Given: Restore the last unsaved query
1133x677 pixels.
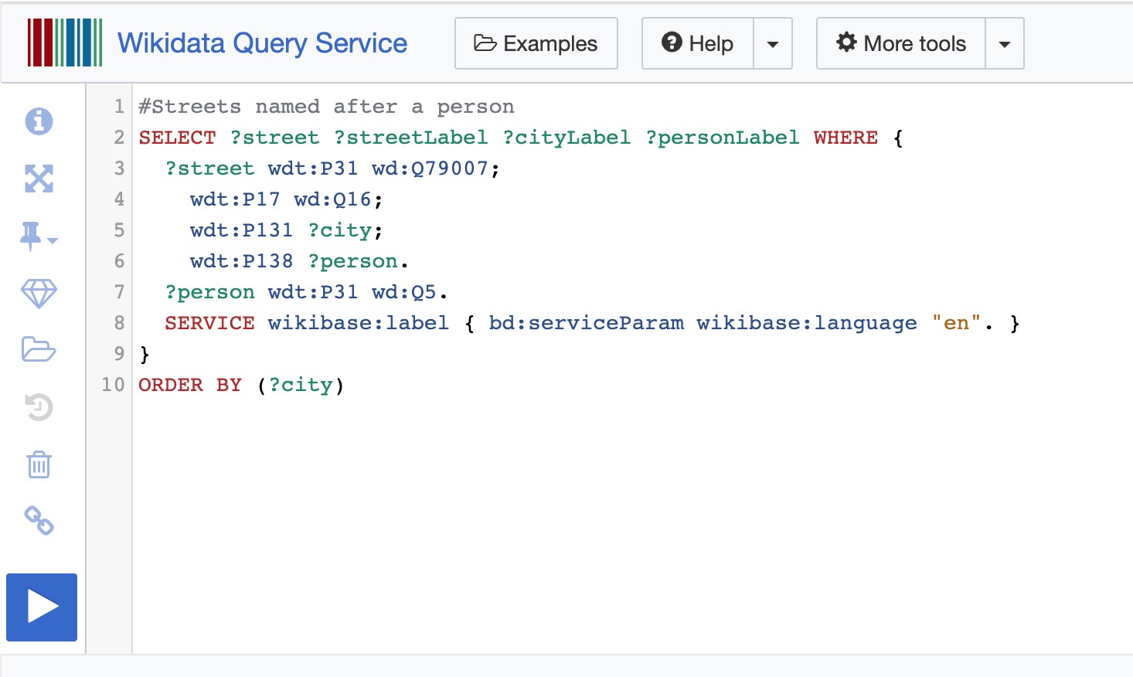Looking at the screenshot, I should coord(38,407).
